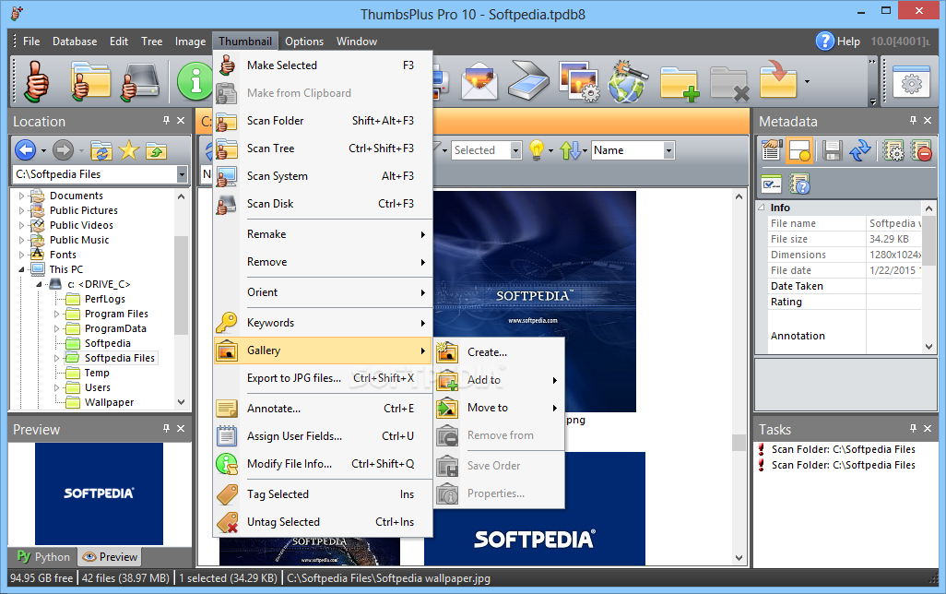946x594 pixels.
Task: Click Tag Selected menu item
Action: coord(324,494)
